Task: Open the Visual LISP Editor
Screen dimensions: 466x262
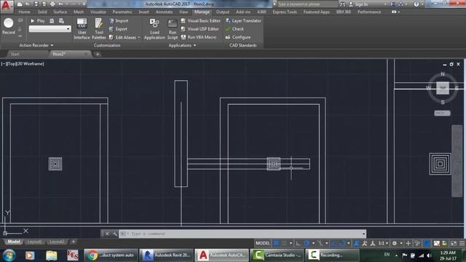Action: pos(200,29)
